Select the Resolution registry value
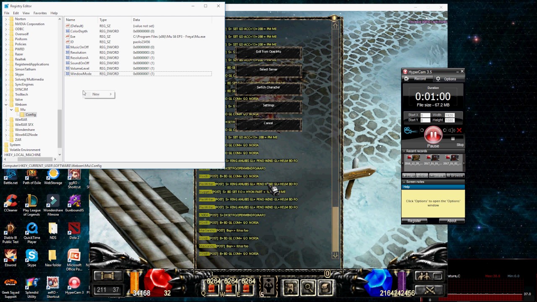Screen dimensions: 537x302 78,52
